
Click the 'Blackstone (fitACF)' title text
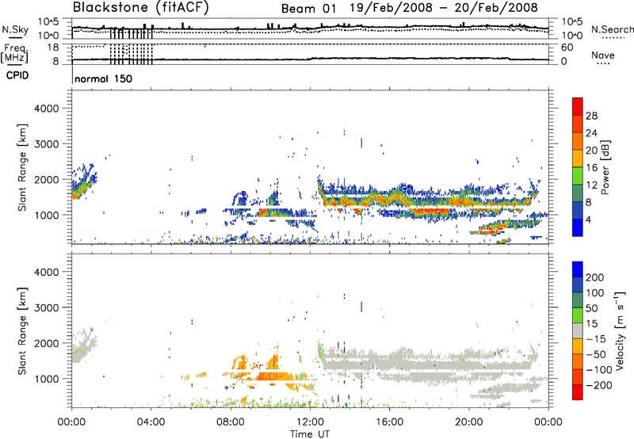[141, 8]
